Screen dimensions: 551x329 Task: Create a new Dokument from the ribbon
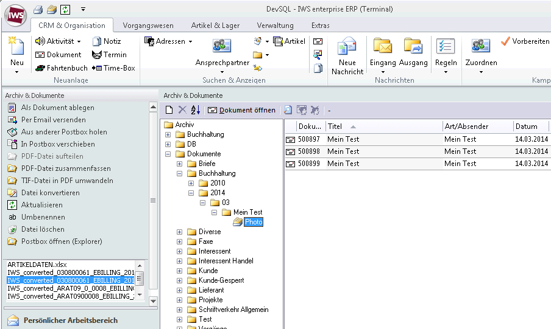coord(59,55)
